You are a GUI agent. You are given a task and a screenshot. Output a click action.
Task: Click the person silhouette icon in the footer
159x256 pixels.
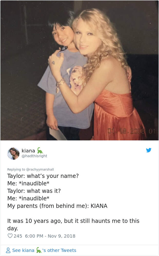tap(8, 250)
